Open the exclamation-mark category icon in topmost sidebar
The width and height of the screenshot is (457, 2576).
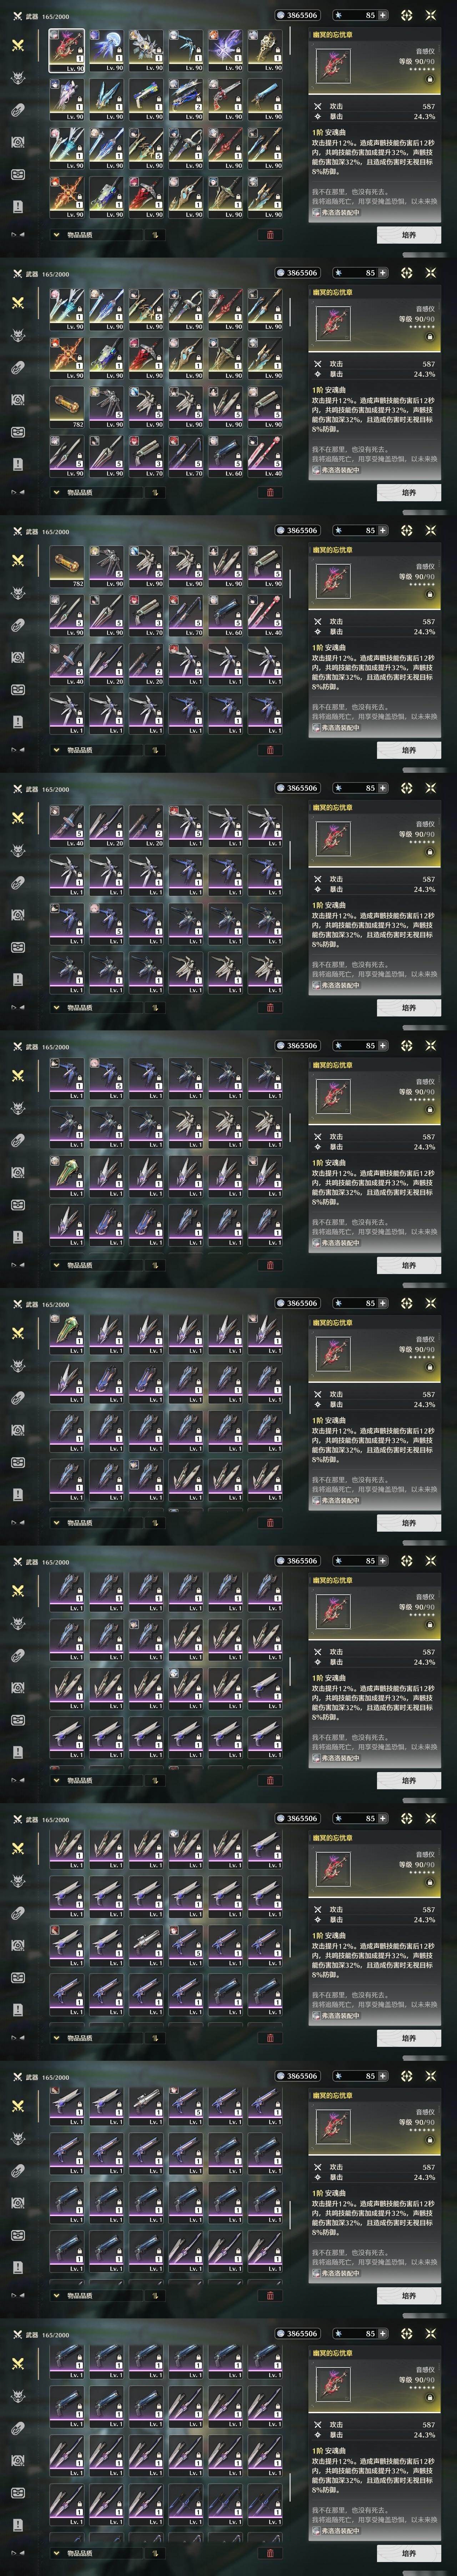click(17, 206)
